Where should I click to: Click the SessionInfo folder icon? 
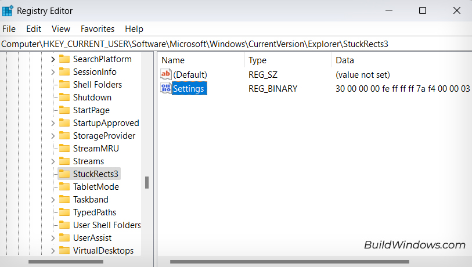click(x=64, y=71)
